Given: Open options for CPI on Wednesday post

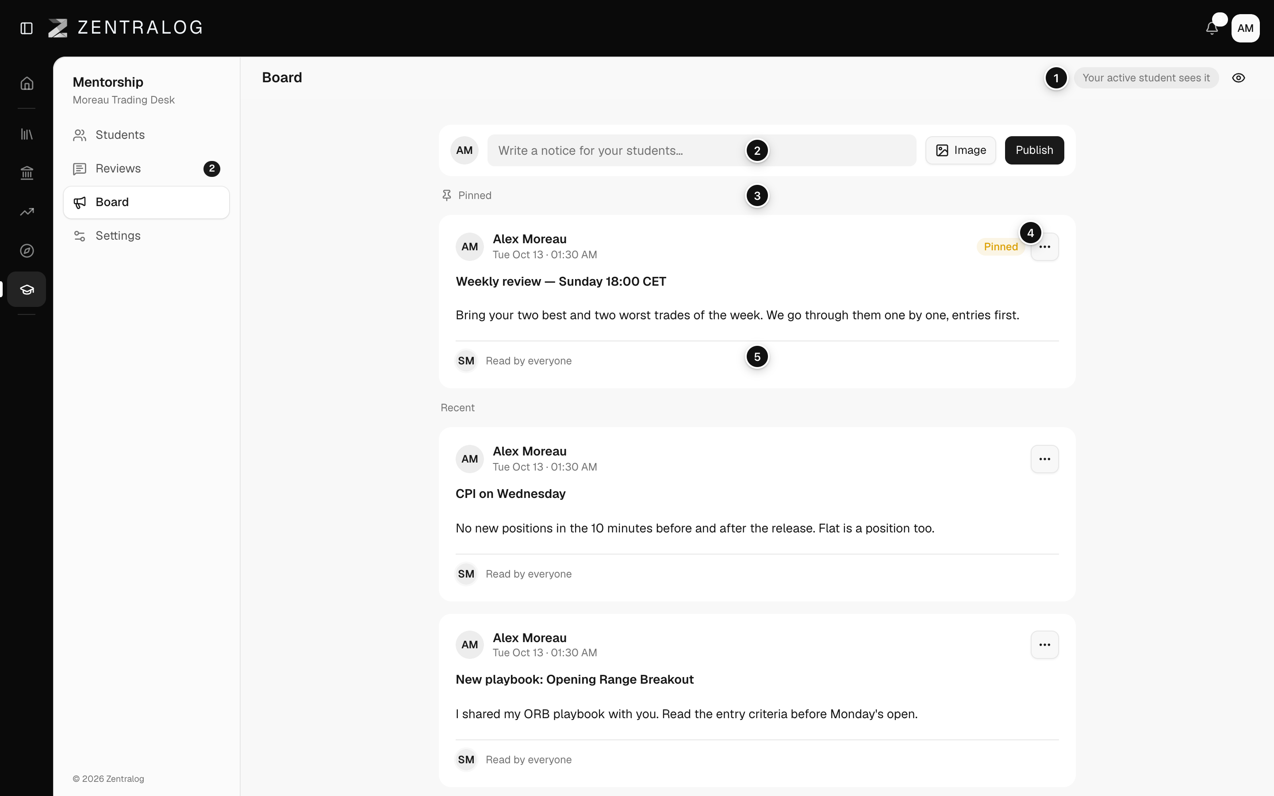Looking at the screenshot, I should pos(1044,459).
